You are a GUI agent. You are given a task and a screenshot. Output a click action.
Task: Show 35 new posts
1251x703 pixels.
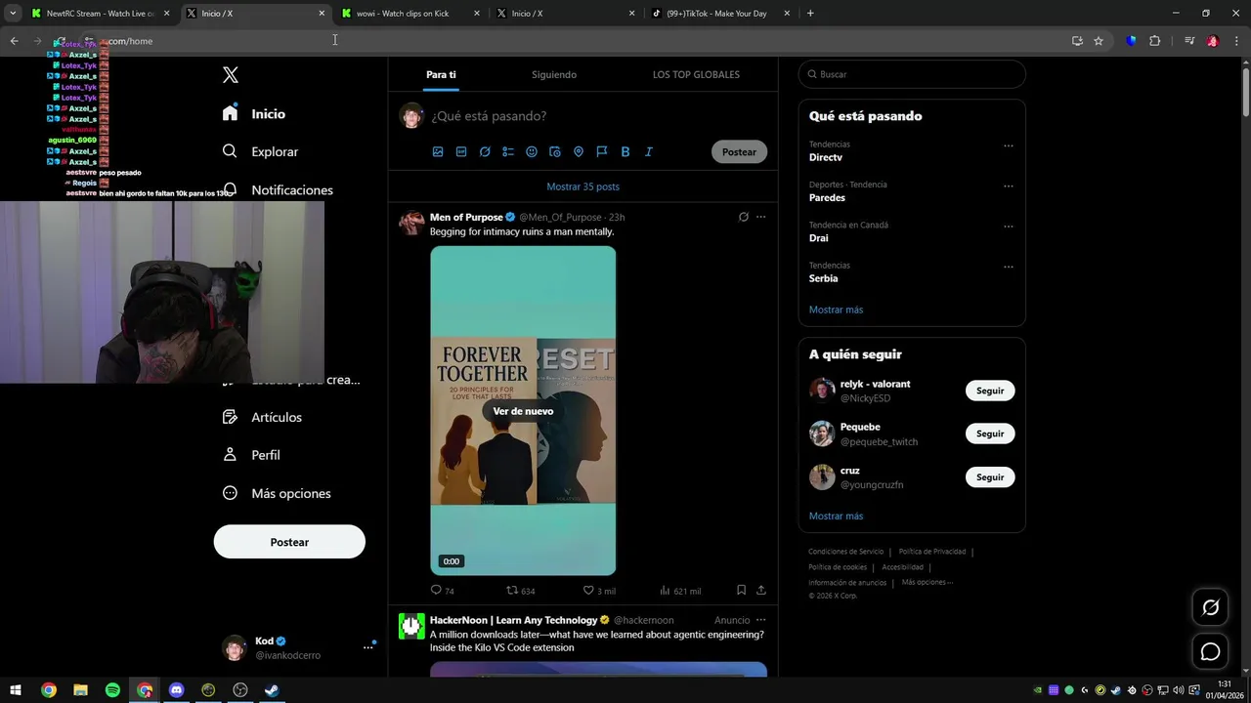pyautogui.click(x=582, y=186)
